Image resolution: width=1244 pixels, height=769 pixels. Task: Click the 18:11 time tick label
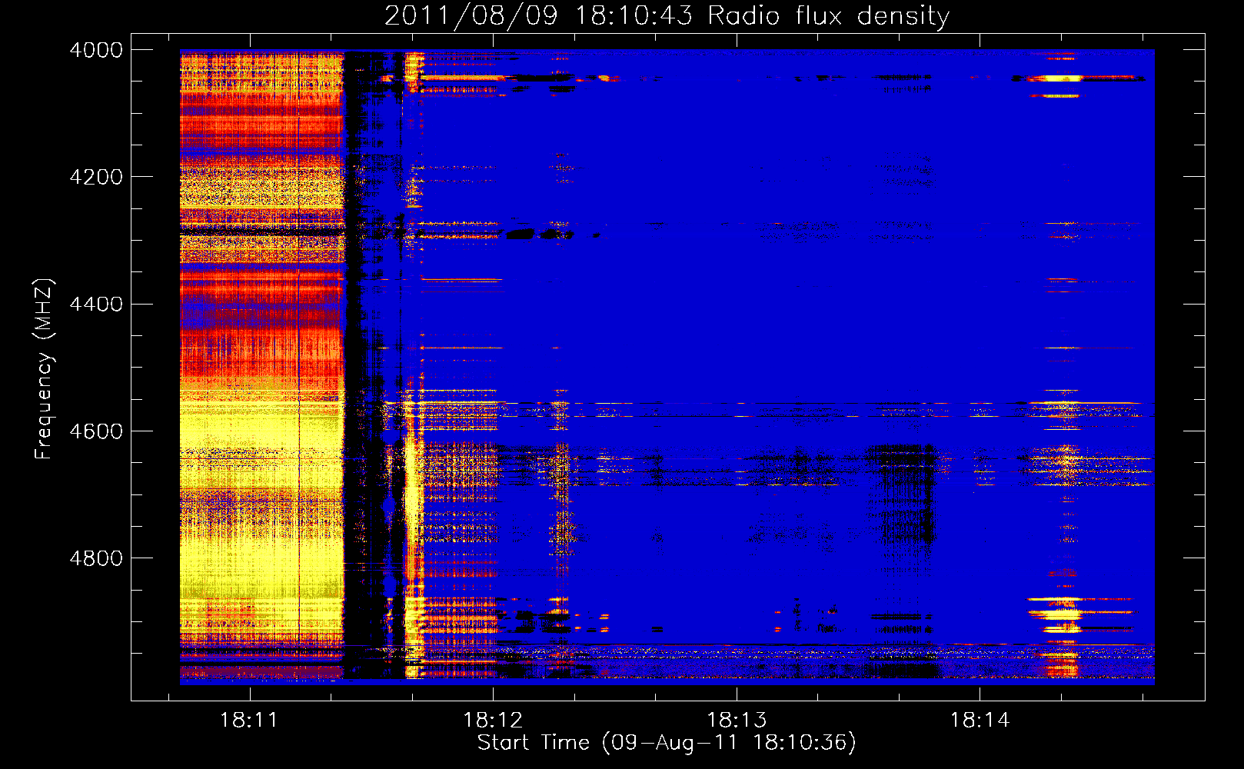point(249,721)
